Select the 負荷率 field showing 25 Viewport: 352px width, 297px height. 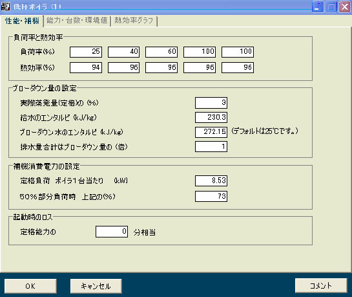pyautogui.click(x=86, y=52)
